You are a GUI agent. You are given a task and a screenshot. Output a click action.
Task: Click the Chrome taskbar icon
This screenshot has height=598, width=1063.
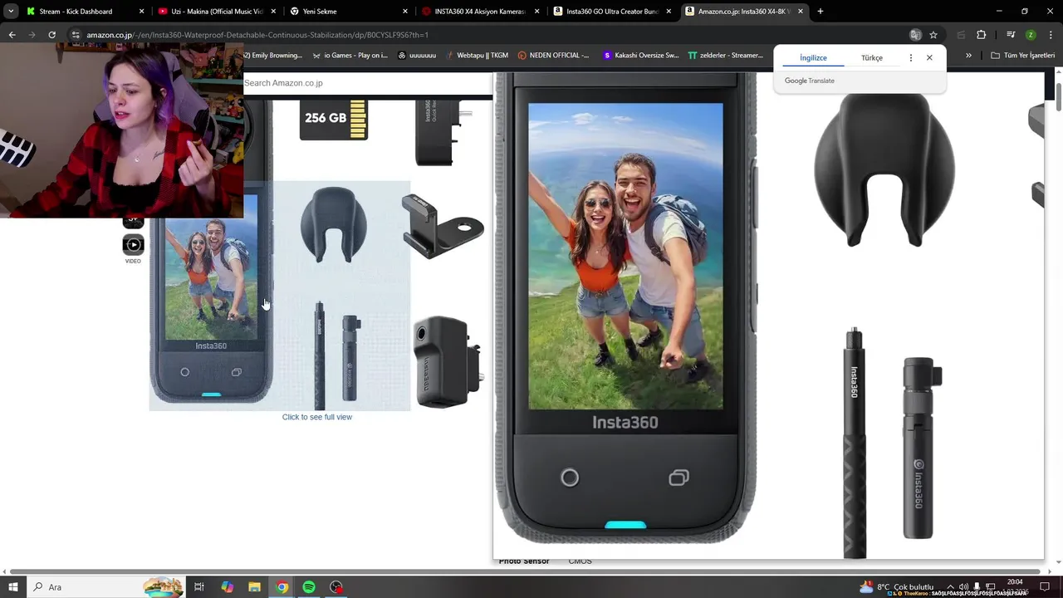(x=282, y=587)
